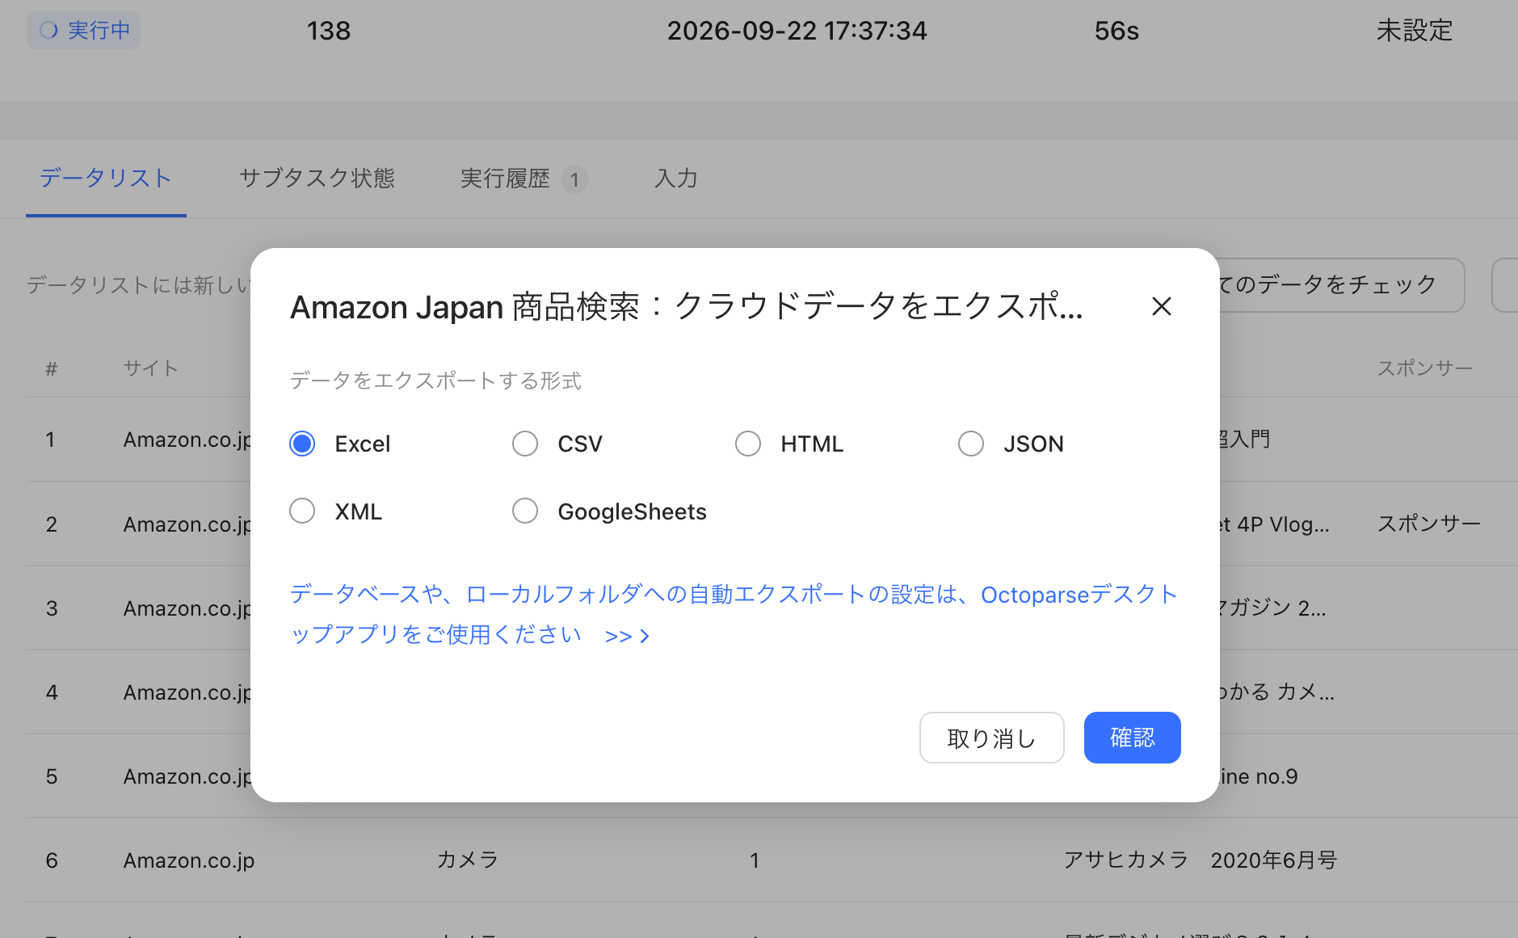The width and height of the screenshot is (1518, 938).
Task: Click the export dialog title text
Action: [x=687, y=307]
